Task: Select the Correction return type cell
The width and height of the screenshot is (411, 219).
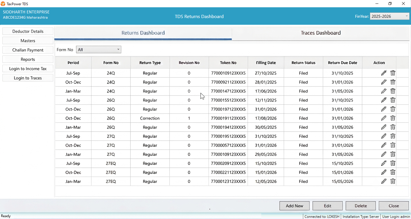Action: pyautogui.click(x=150, y=118)
